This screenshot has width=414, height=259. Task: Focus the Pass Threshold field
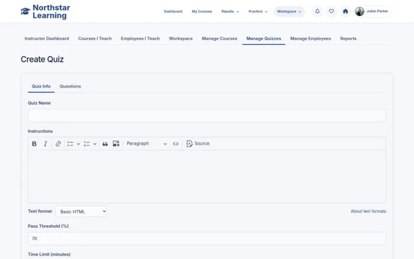coord(207,238)
